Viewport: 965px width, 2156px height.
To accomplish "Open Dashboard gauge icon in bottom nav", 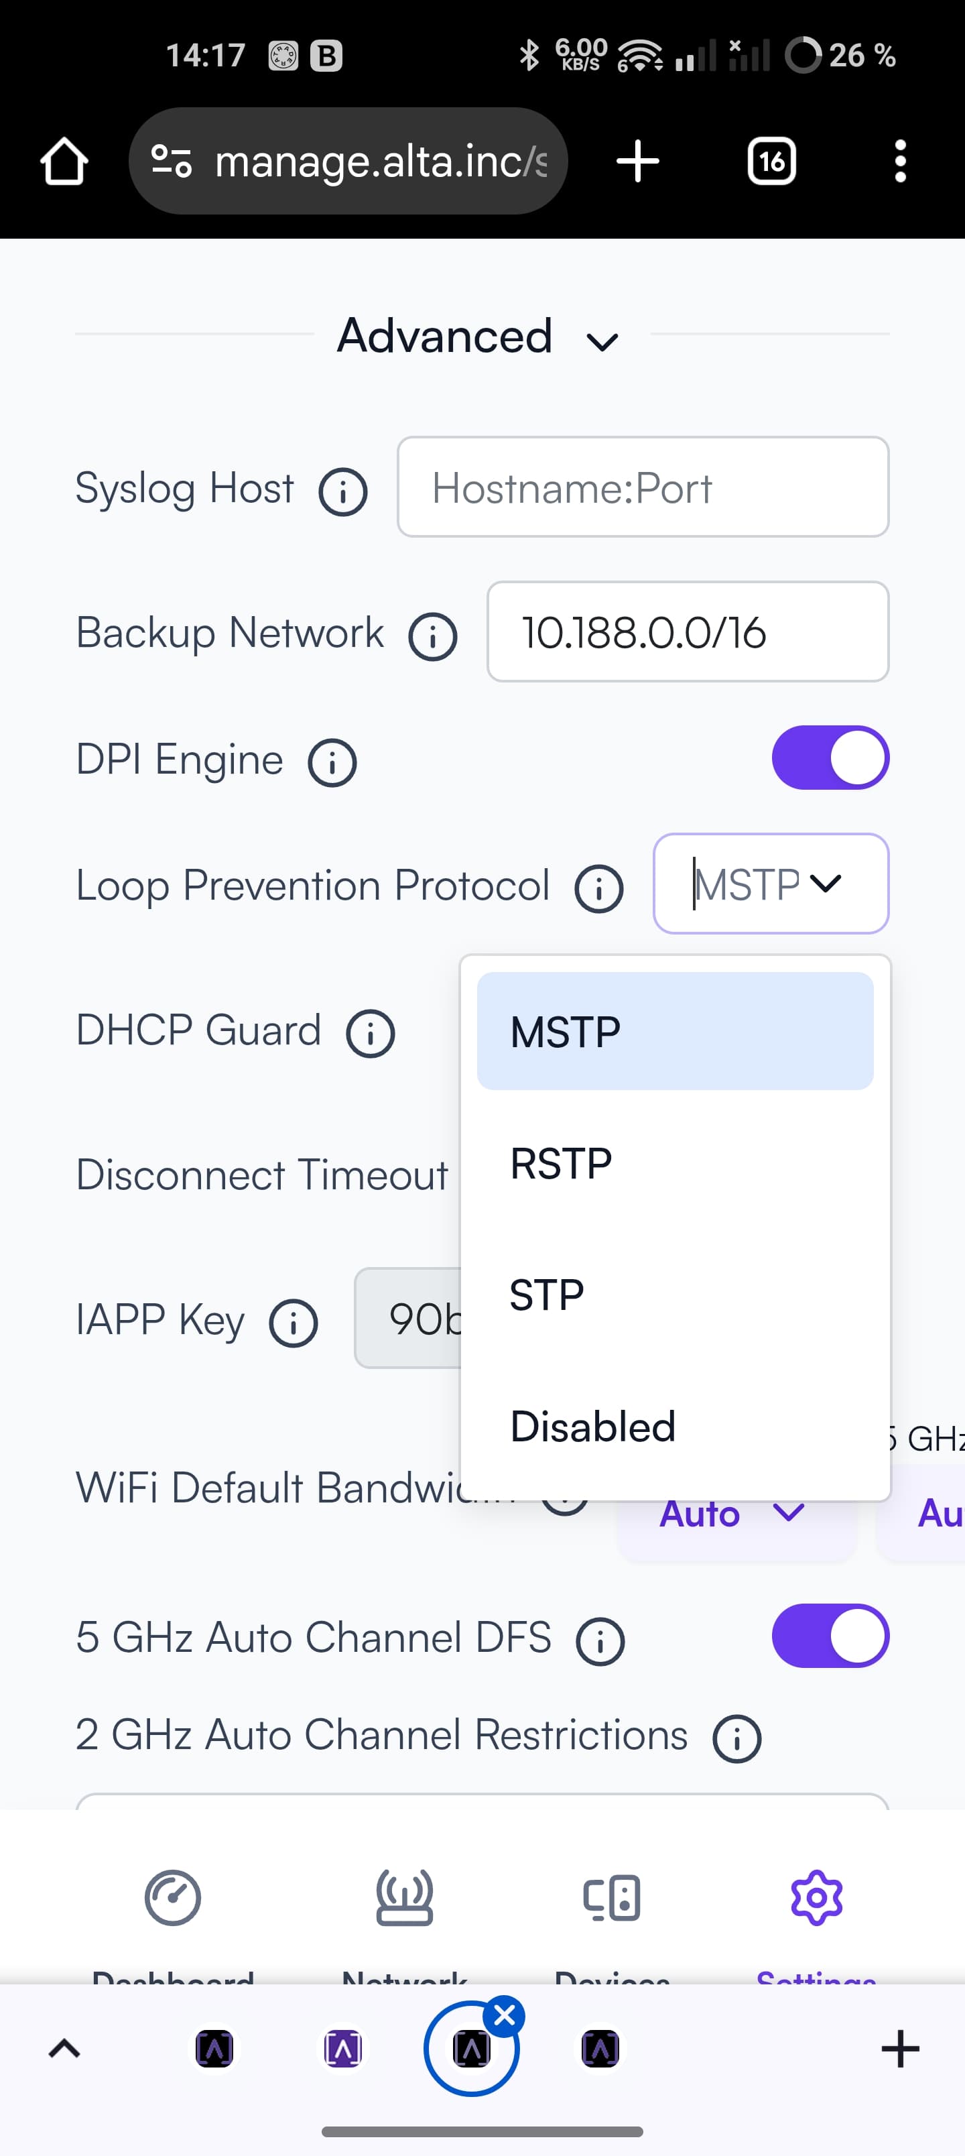I will [x=172, y=1897].
